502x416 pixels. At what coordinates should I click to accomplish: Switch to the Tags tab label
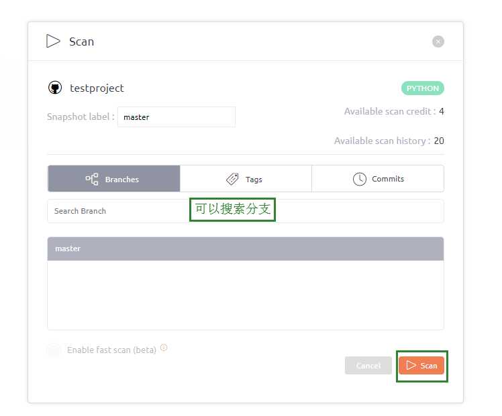[254, 180]
